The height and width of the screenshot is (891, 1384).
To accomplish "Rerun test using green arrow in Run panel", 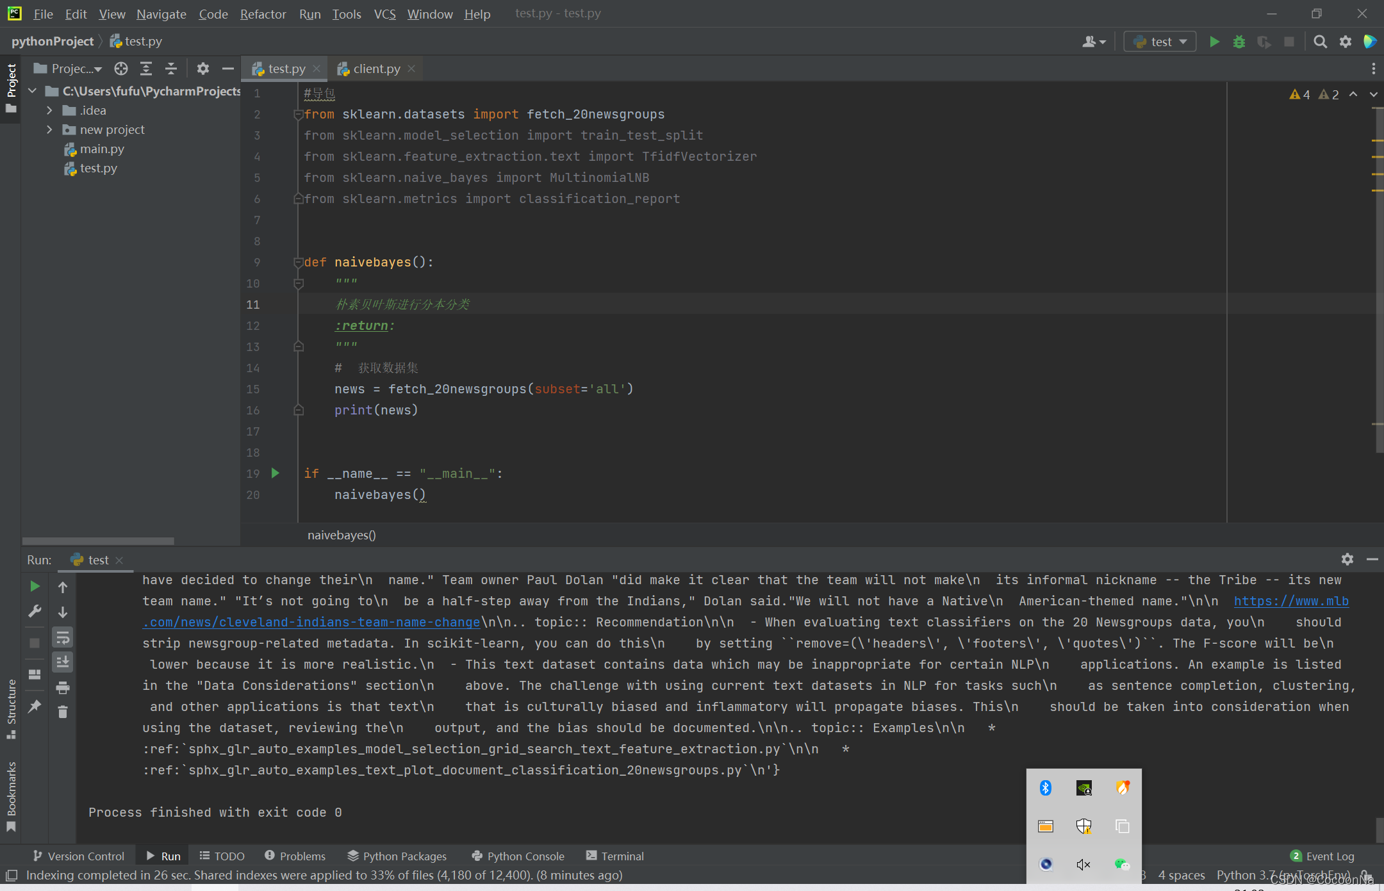I will click(35, 586).
